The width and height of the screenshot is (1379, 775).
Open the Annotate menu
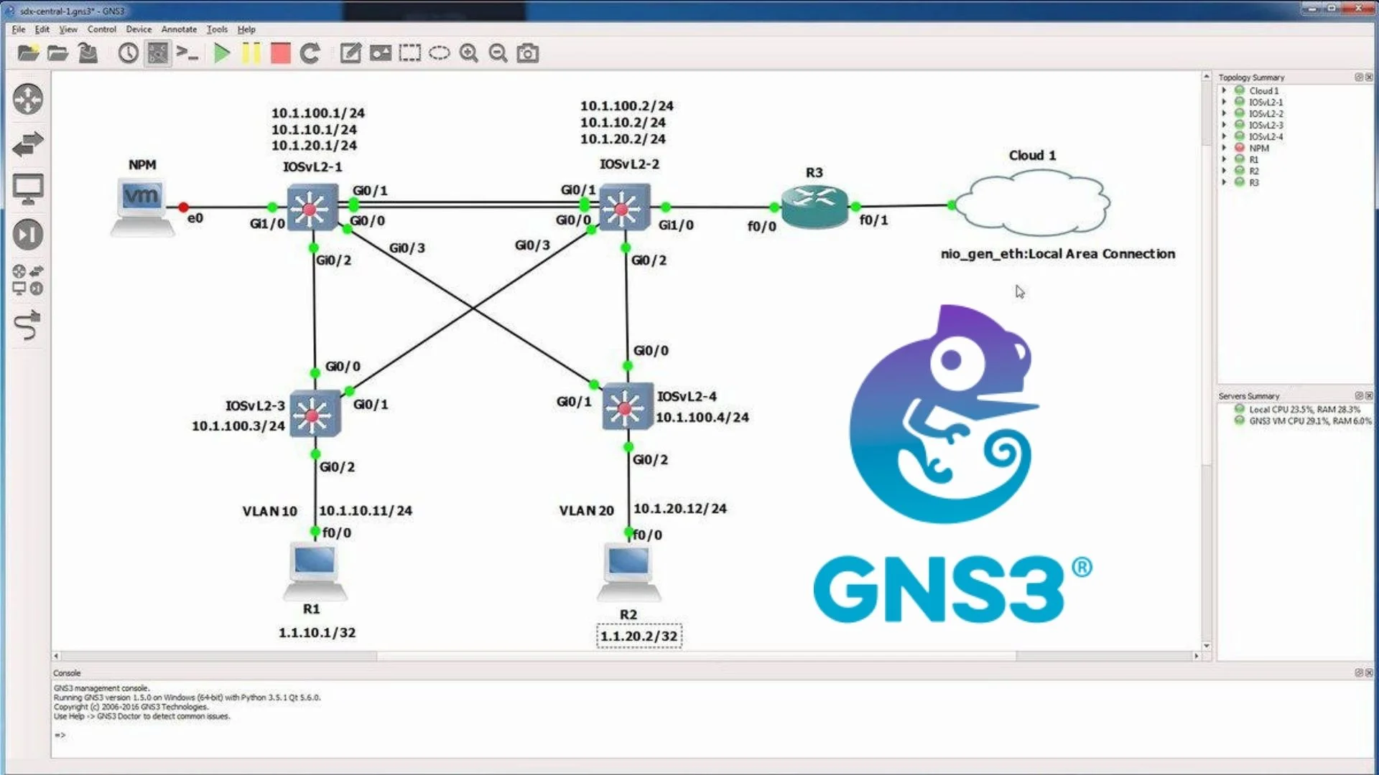tap(179, 29)
